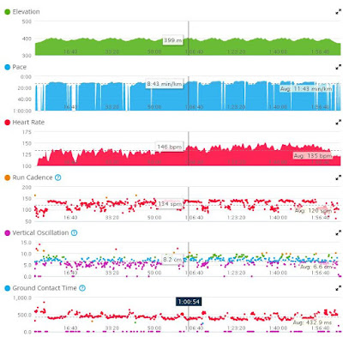Expand the Vertical Oscillation chart to fullscreen

pyautogui.click(x=338, y=233)
